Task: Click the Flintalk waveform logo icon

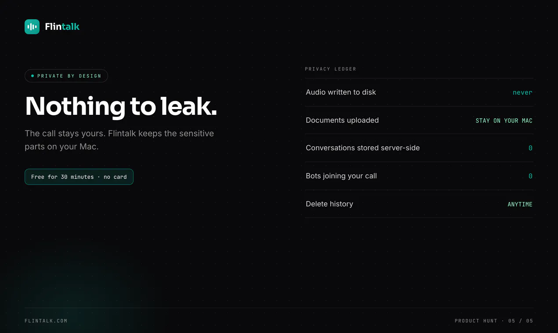Action: pyautogui.click(x=32, y=27)
